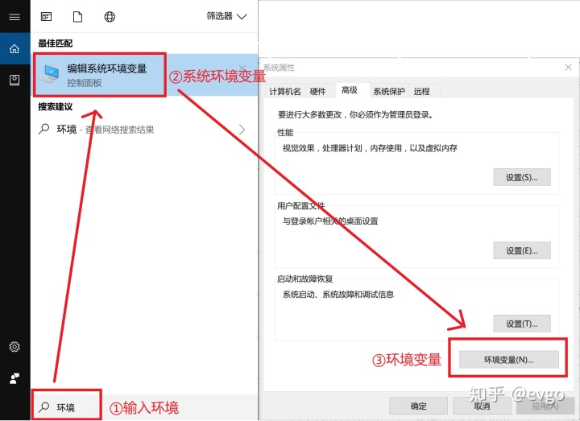Filter search results by Web globe icon

(x=110, y=17)
